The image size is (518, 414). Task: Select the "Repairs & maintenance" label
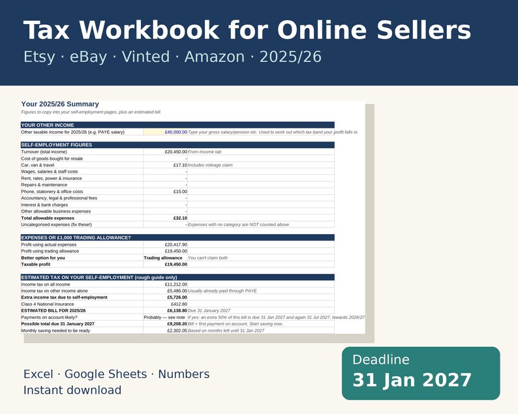click(44, 185)
